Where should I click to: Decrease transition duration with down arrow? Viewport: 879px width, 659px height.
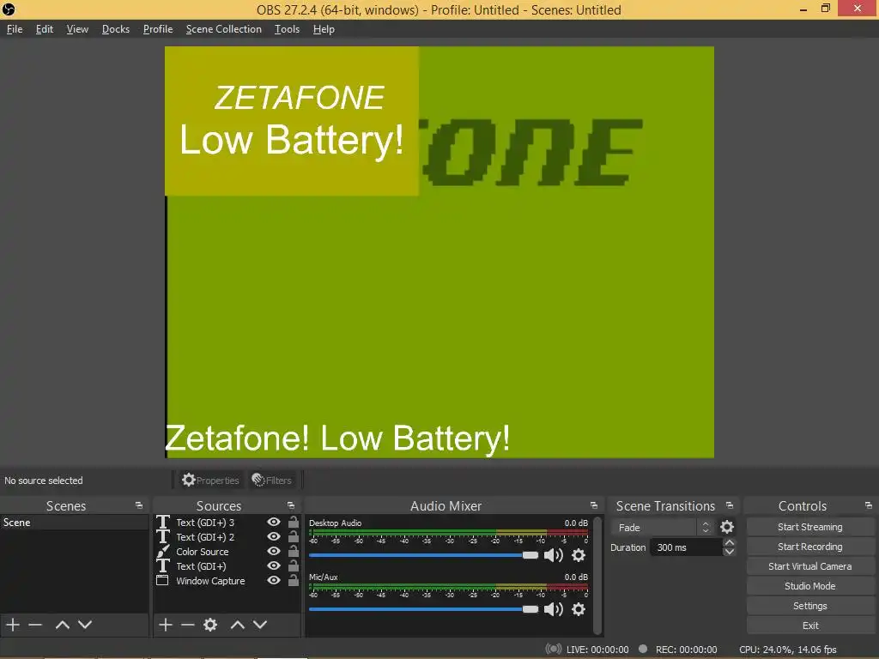click(x=730, y=552)
